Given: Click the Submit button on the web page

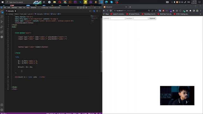Looking at the screenshot, I should (x=152, y=18).
